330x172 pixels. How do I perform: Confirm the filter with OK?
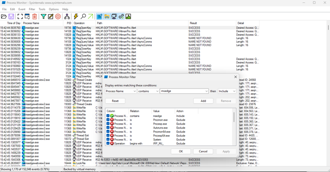pos(181,151)
